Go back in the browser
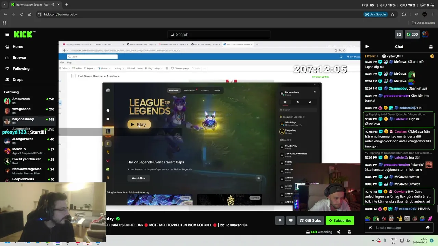 [5, 14]
